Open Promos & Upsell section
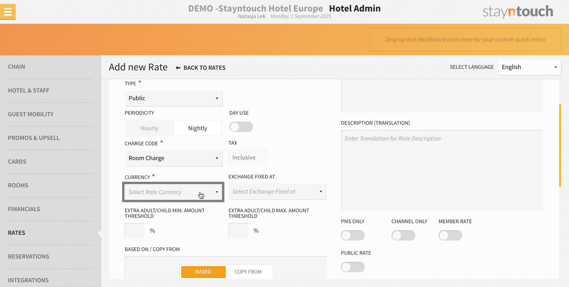This screenshot has height=287, width=569. [34, 138]
